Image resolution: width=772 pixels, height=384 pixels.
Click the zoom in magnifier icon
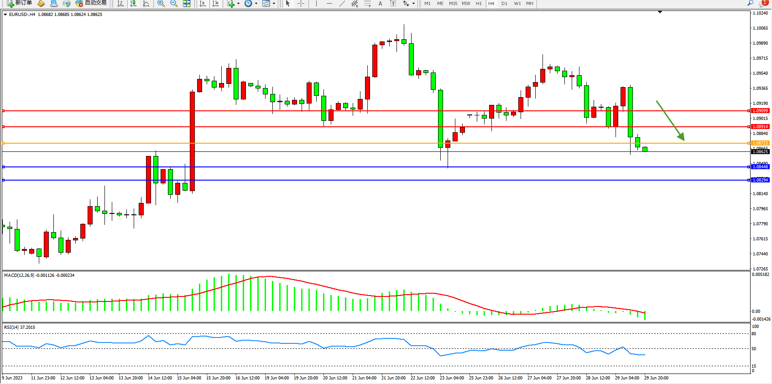161,3
